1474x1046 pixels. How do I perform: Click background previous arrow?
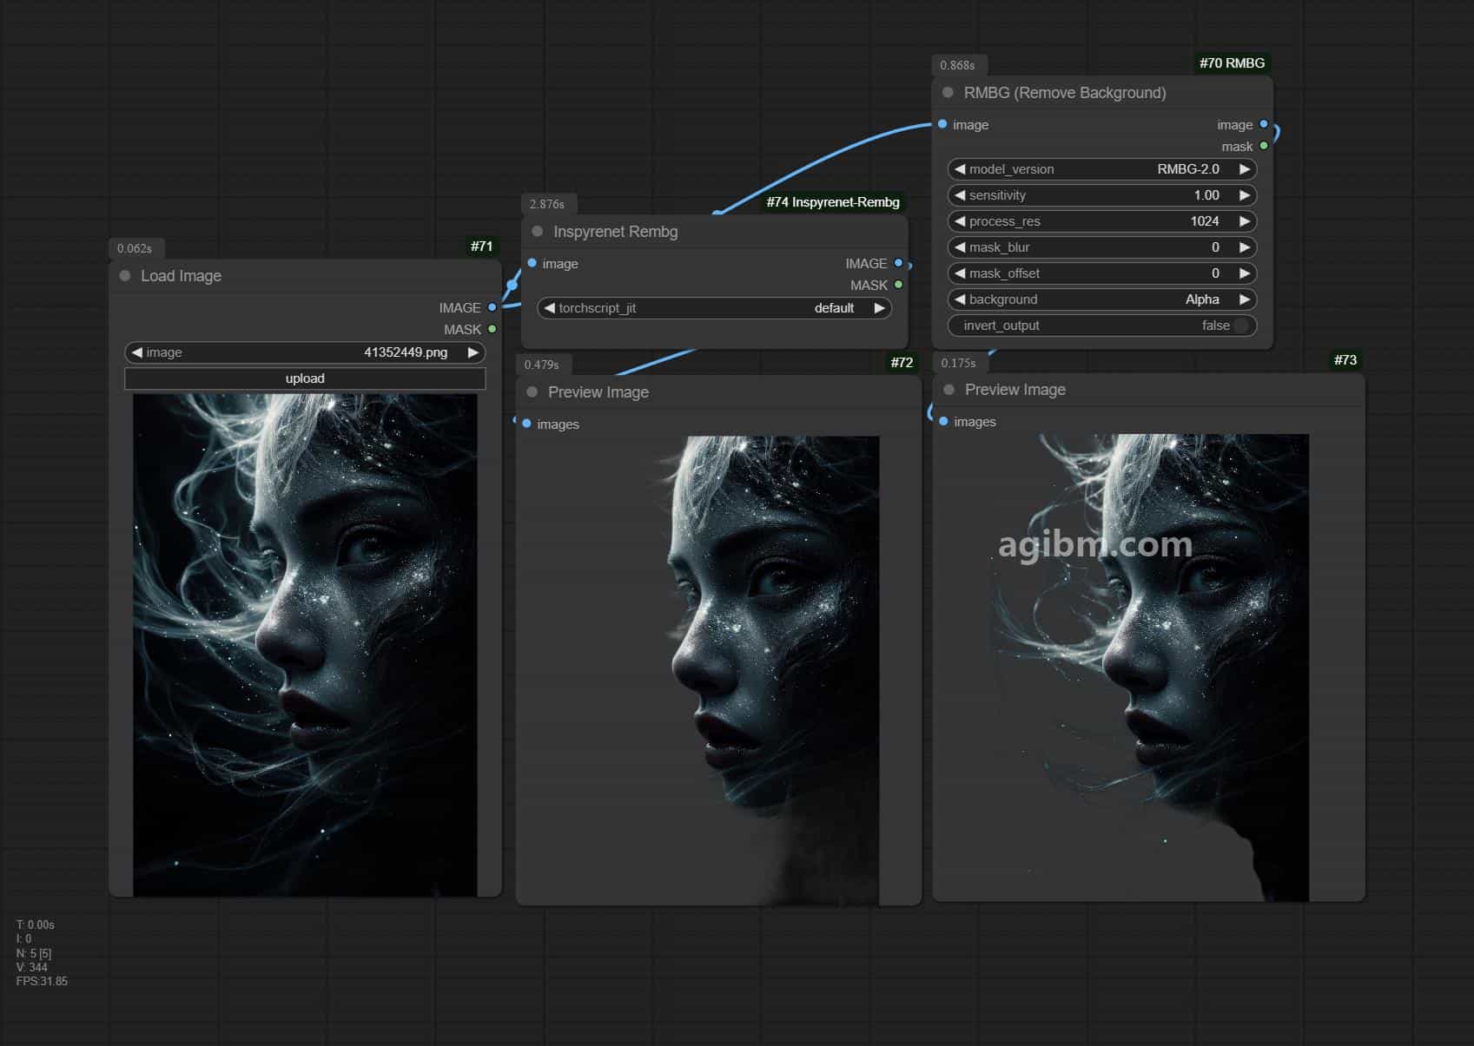pos(960,299)
